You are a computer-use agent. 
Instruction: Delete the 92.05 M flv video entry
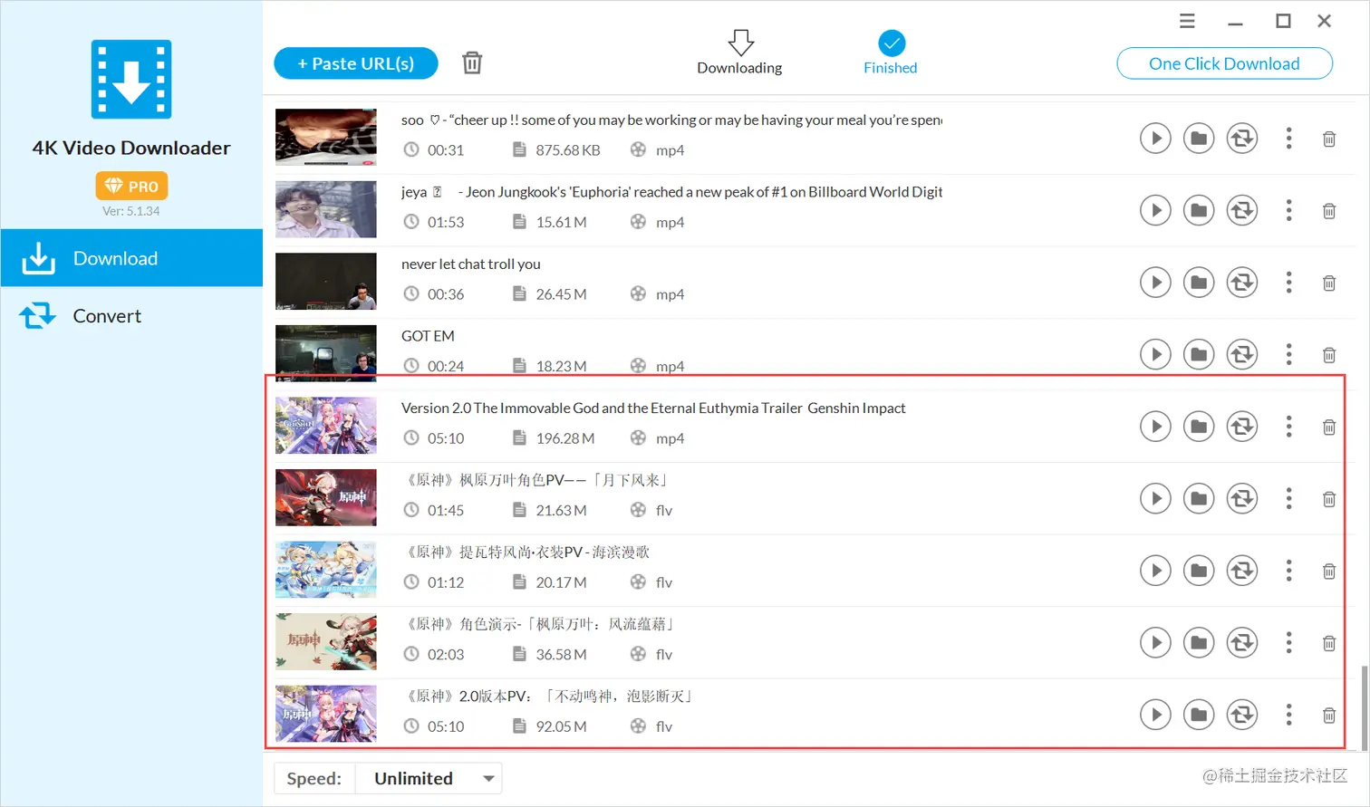[x=1329, y=716]
